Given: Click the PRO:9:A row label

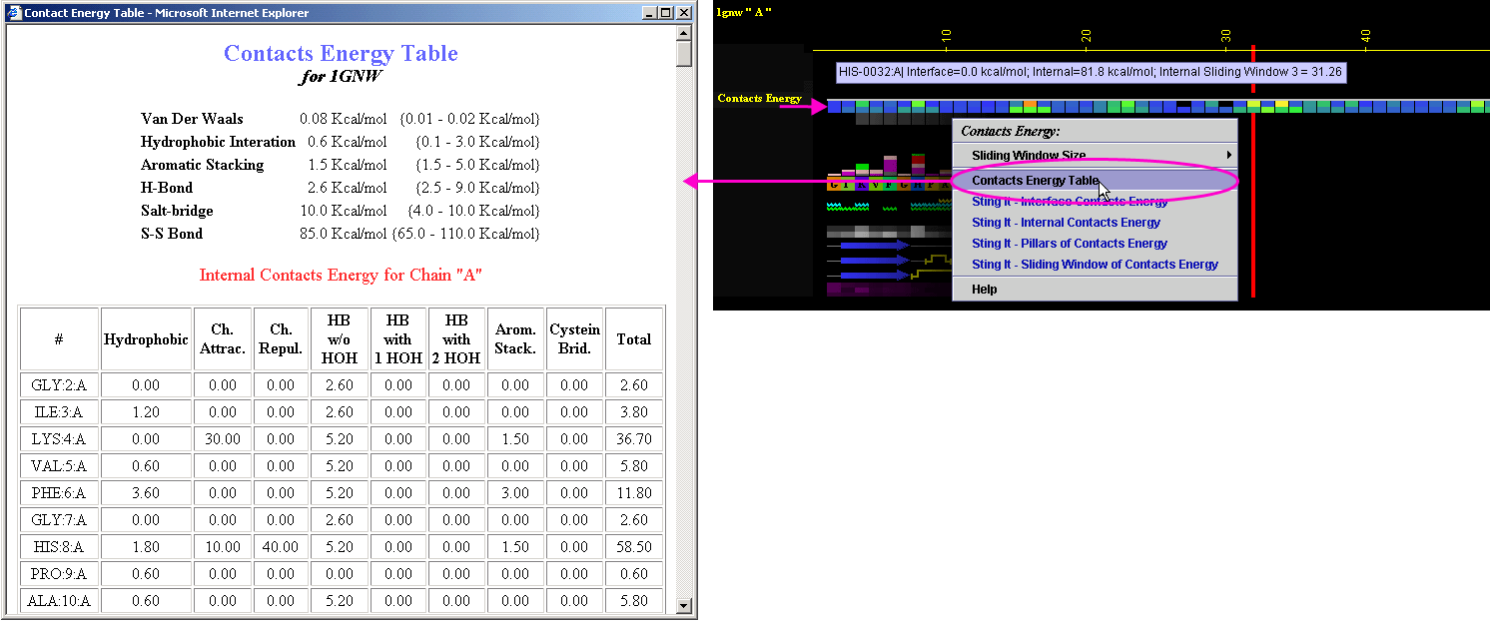Looking at the screenshot, I should [x=59, y=574].
